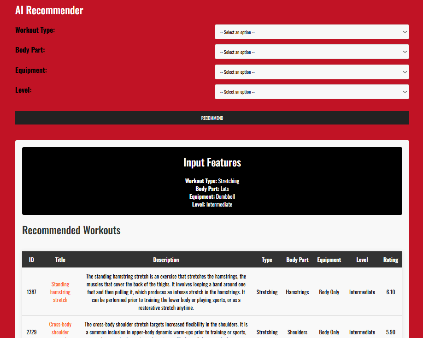Click the Body Part table column header

pos(297,260)
